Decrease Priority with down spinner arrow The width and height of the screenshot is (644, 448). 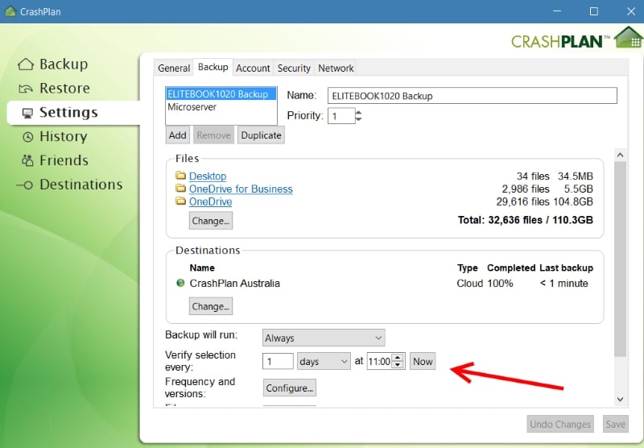[358, 119]
